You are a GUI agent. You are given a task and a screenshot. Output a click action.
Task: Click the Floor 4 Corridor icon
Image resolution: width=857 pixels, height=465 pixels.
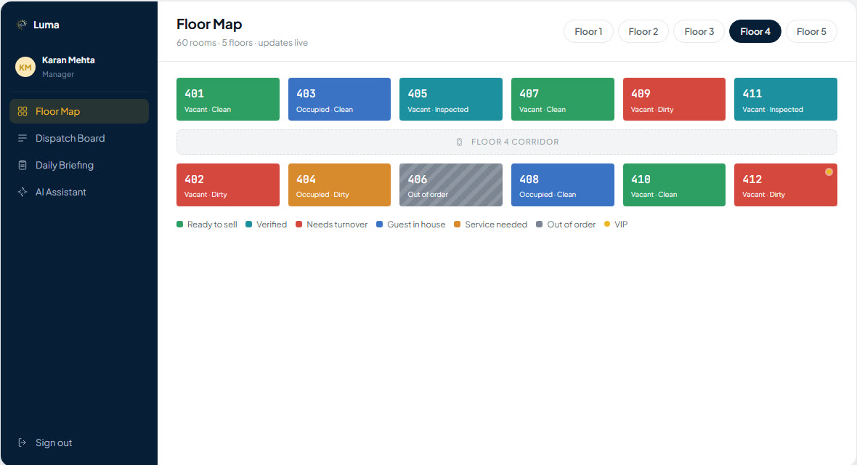pos(459,142)
